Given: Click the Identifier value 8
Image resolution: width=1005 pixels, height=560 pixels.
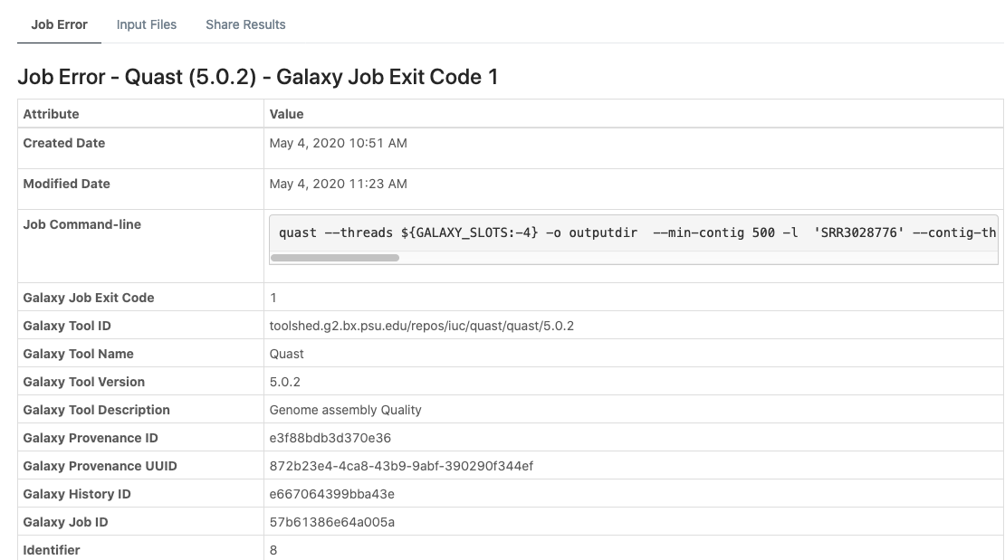Looking at the screenshot, I should (272, 550).
